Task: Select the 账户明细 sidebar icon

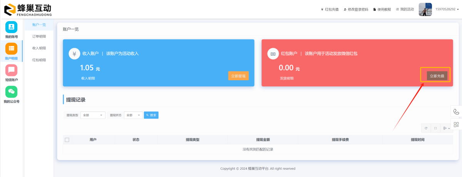Action: click(x=11, y=49)
